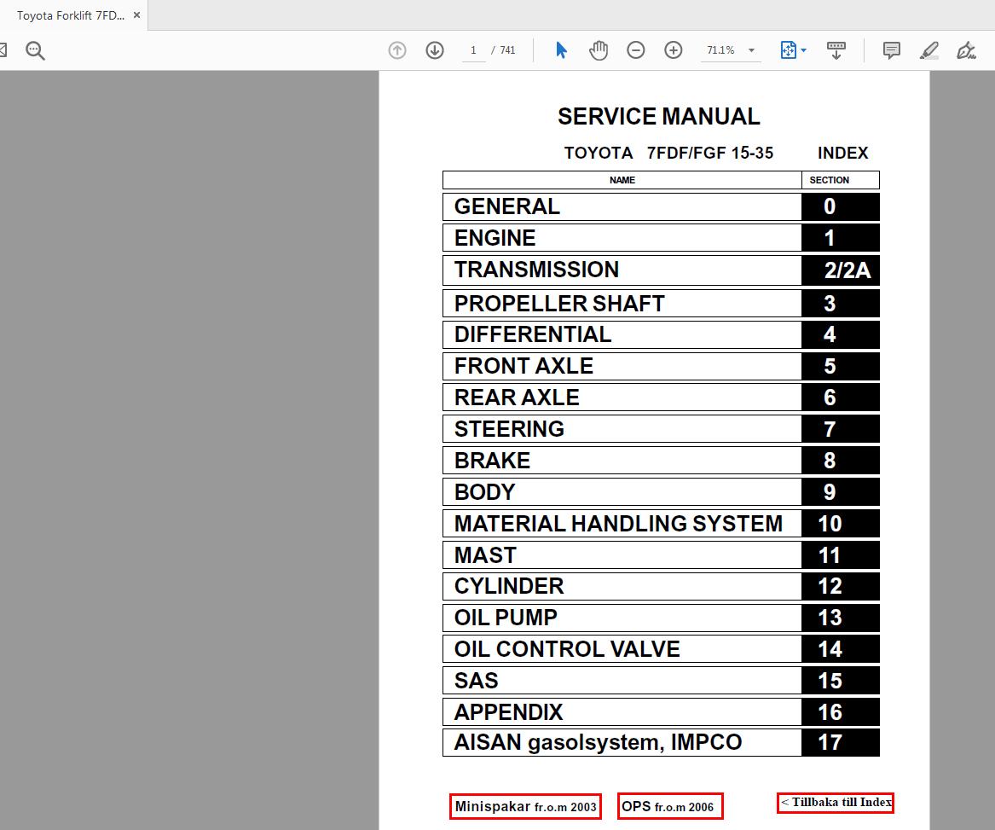
Task: Open the MATERIAL HANDLING SYSTEM section
Action: [x=622, y=524]
